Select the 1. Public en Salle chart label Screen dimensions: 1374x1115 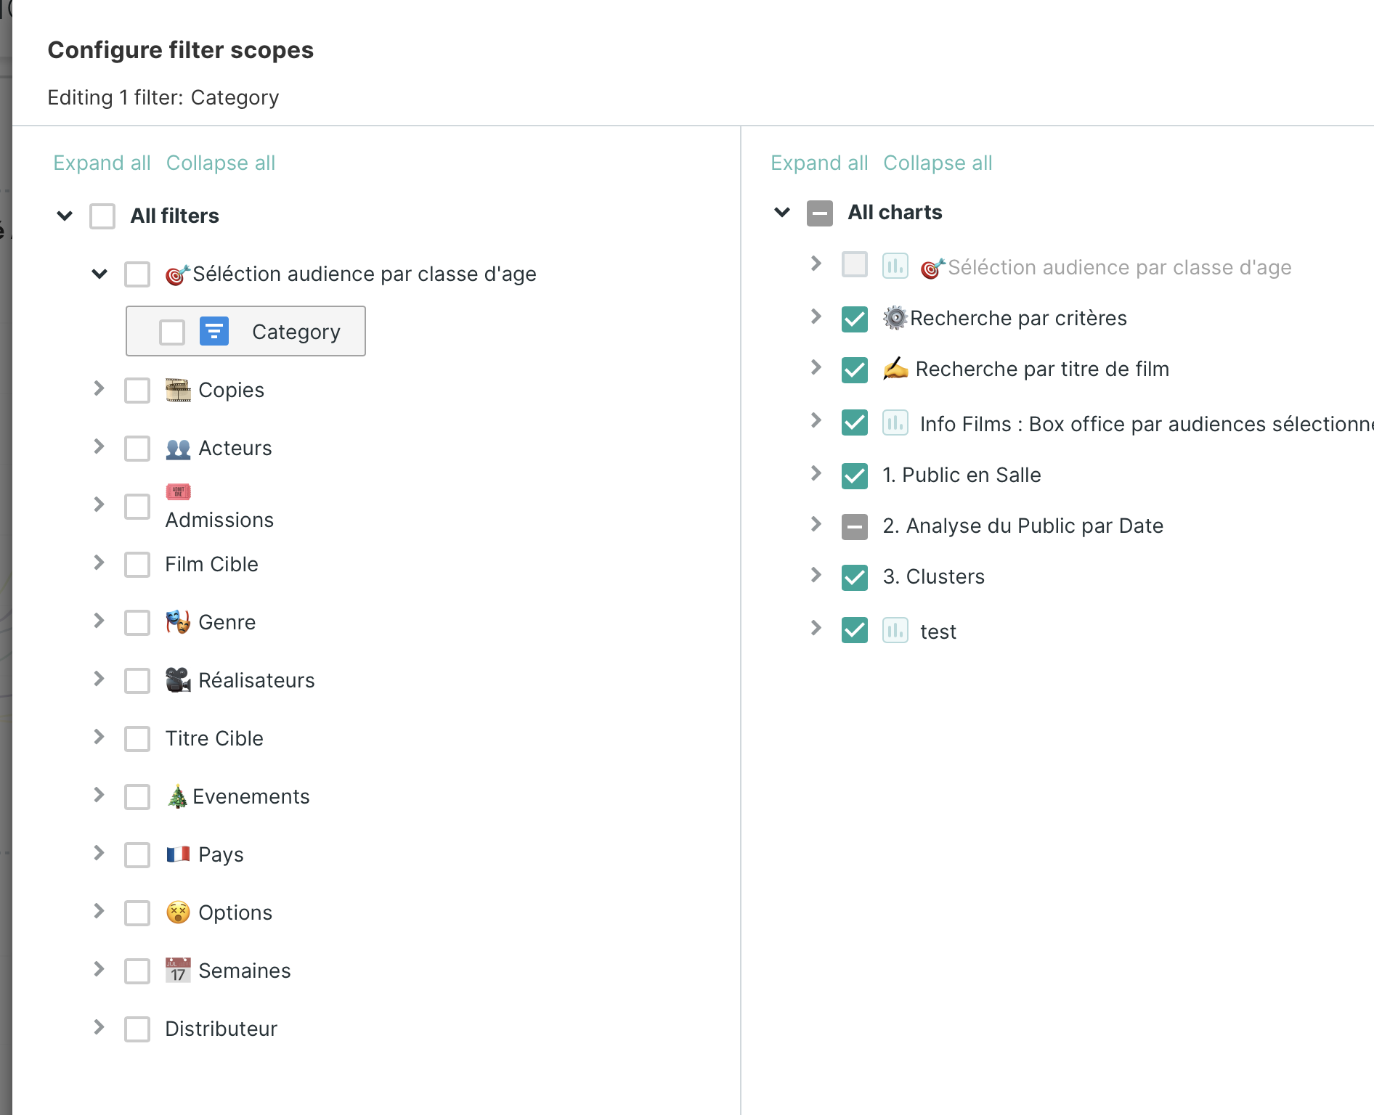tap(962, 475)
